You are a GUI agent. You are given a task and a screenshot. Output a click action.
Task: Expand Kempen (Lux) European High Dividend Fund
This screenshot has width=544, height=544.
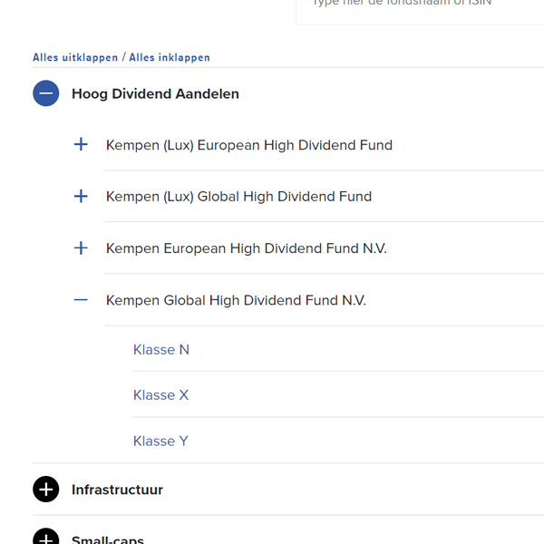(x=81, y=144)
